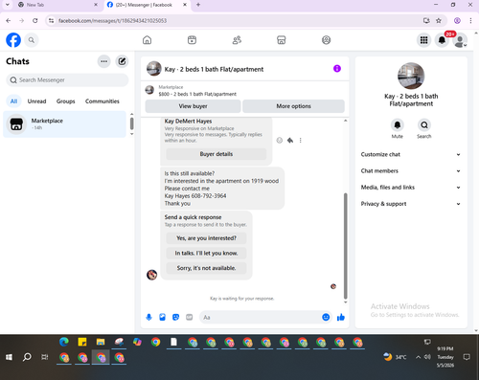Open Chats options three-dot button

[104, 61]
